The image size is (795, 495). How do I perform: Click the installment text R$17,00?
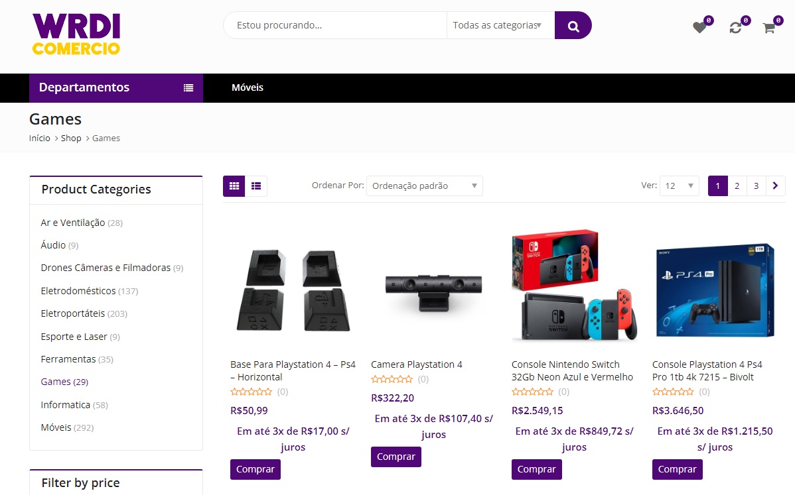293,439
